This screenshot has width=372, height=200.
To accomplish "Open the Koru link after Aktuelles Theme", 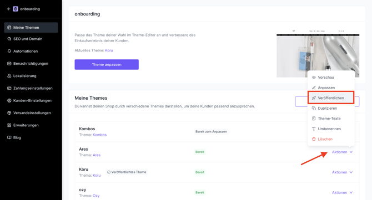I will [109, 50].
